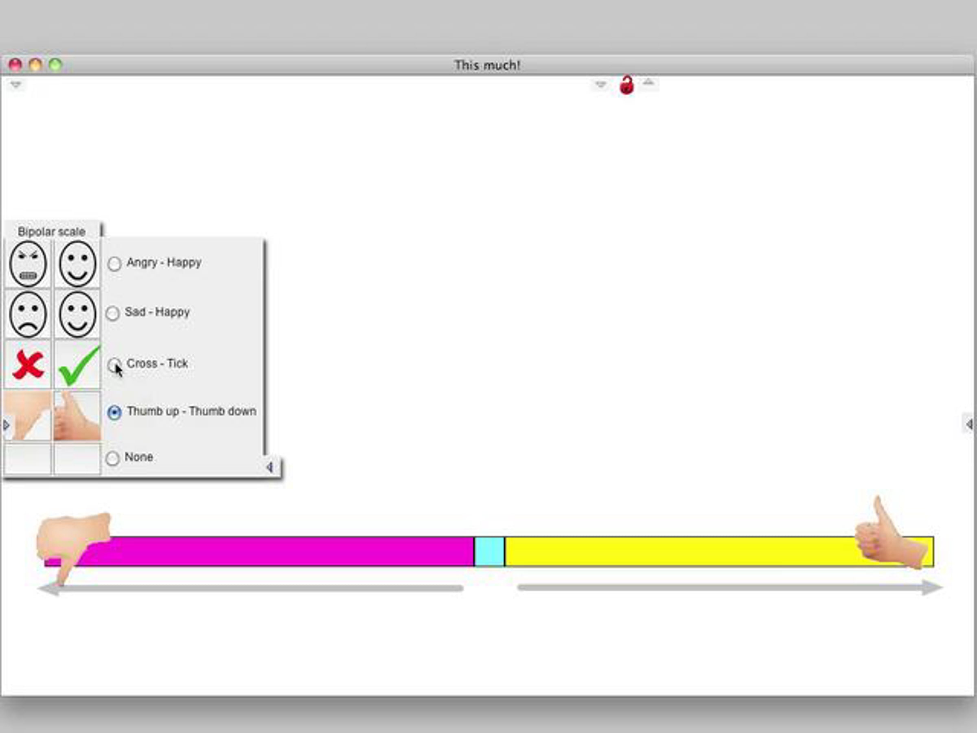The height and width of the screenshot is (733, 977).
Task: Click the down triangle left of padlock
Action: tap(601, 84)
